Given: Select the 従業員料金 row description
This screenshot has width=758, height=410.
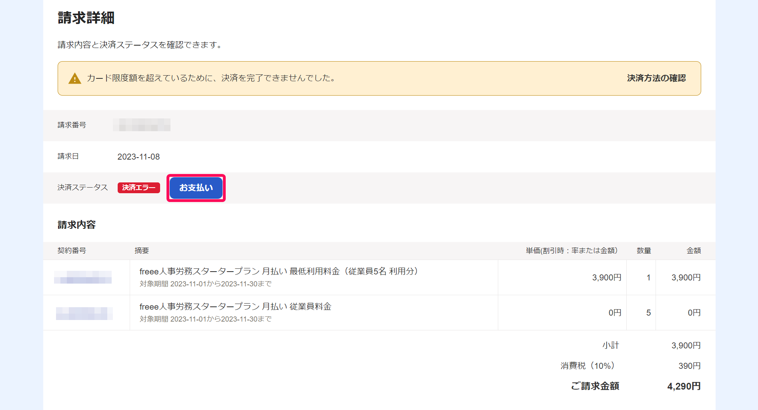Looking at the screenshot, I should [235, 306].
